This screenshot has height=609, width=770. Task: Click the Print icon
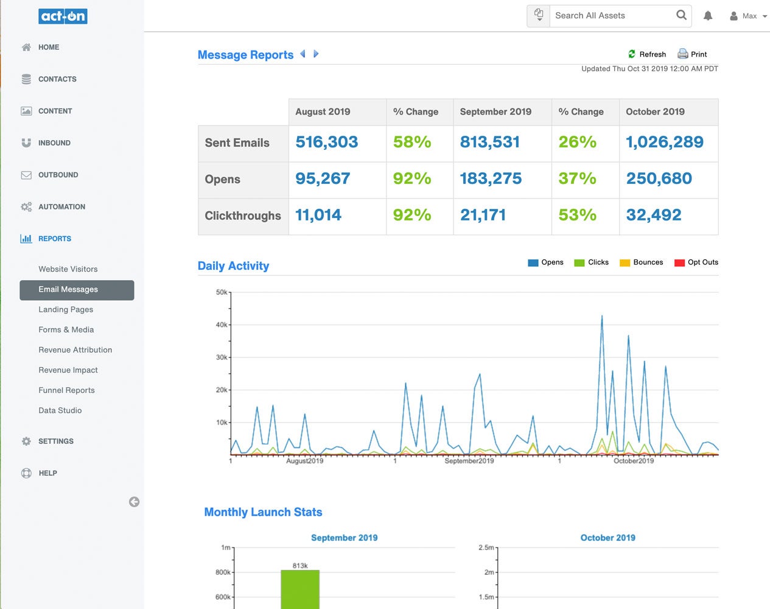click(683, 54)
